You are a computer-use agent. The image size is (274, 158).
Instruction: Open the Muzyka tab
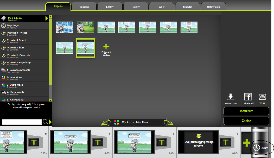(187, 7)
